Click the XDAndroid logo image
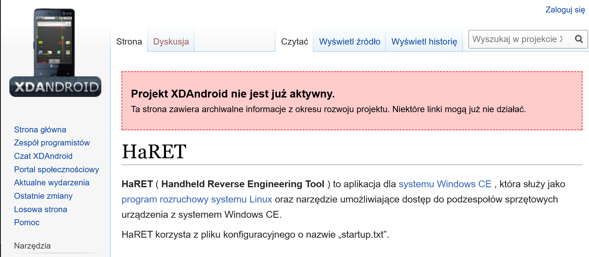The width and height of the screenshot is (589, 257). tap(55, 53)
